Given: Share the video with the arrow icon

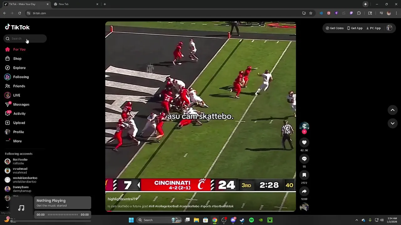Looking at the screenshot, I should click(x=304, y=191).
